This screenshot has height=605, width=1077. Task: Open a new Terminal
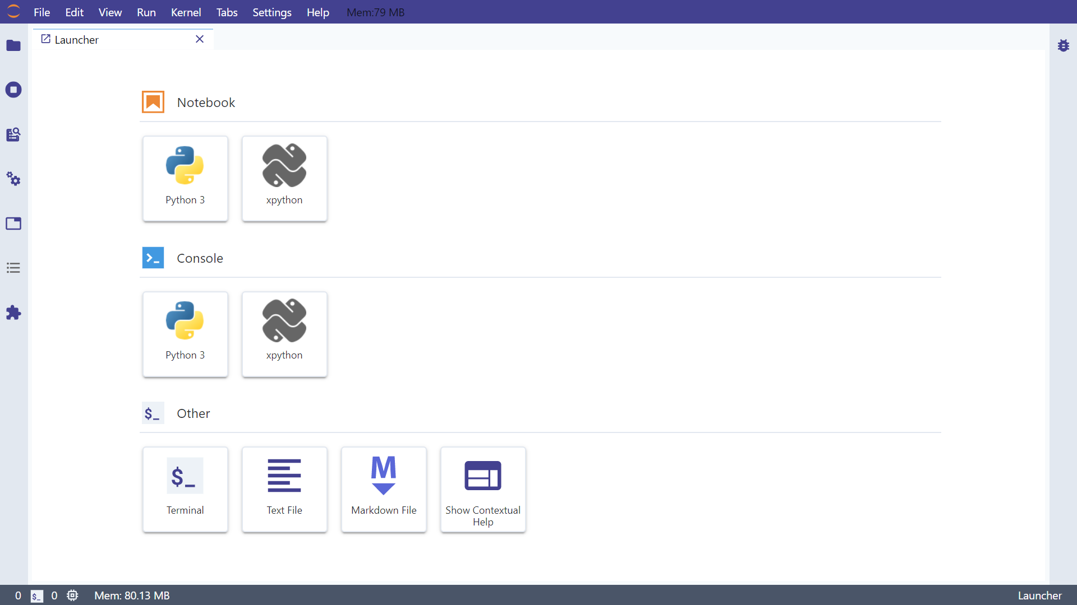click(185, 490)
